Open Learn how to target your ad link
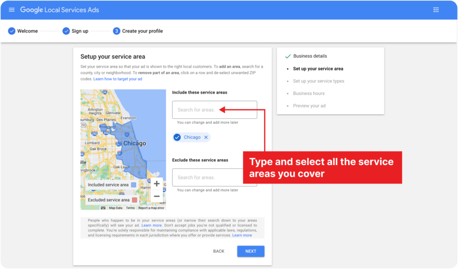The width and height of the screenshot is (458, 269). coord(118,79)
